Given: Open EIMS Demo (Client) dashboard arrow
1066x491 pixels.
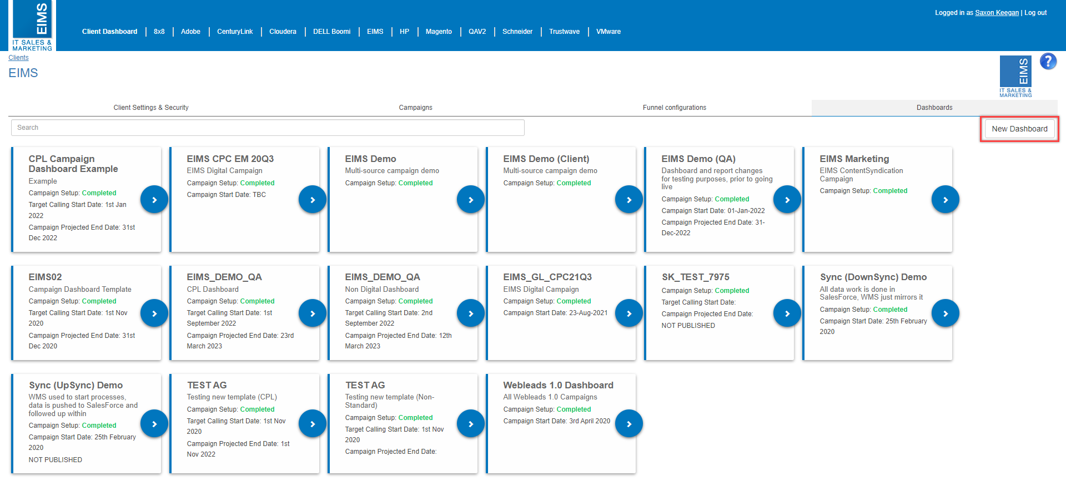Looking at the screenshot, I should 629,200.
